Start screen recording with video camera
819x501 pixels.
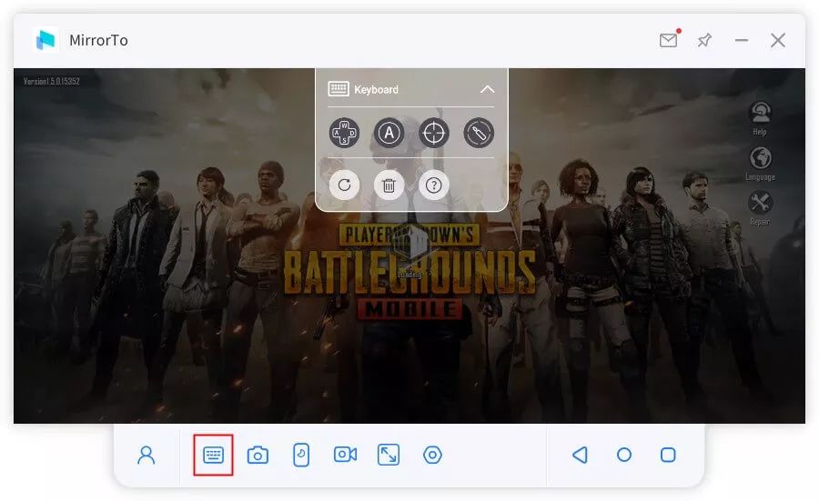click(x=345, y=455)
